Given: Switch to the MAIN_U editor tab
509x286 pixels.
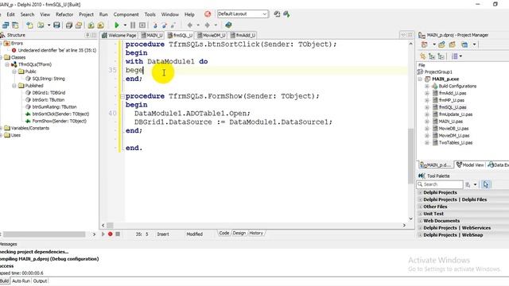Looking at the screenshot, I should coord(152,35).
